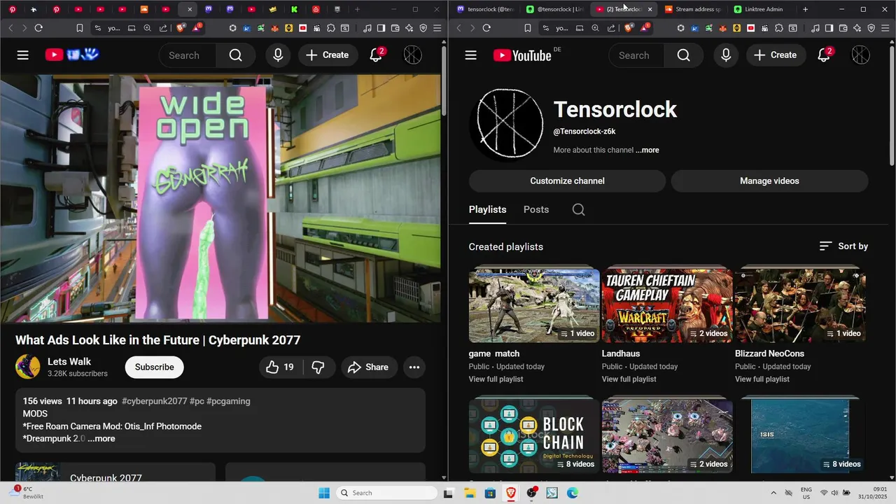Open the Blizzard NeoCons playlist thumbnail
This screenshot has width=896, height=504.
[800, 306]
